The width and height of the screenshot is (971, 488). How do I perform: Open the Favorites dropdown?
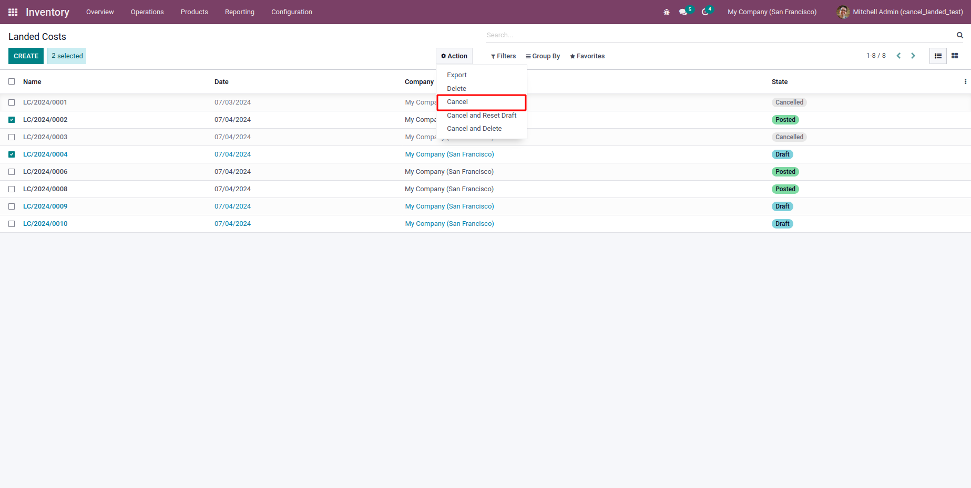[x=587, y=56]
